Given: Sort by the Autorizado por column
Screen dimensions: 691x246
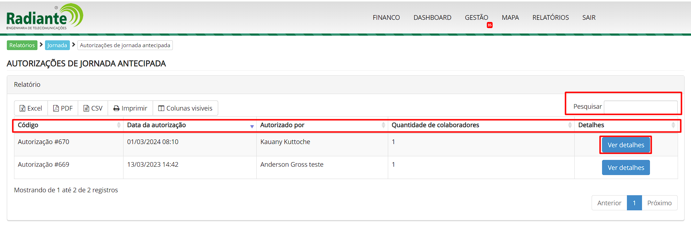Looking at the screenshot, I should coord(383,125).
